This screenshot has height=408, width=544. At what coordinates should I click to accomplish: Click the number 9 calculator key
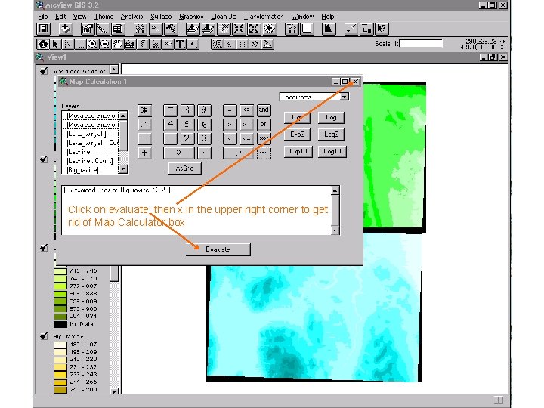(204, 110)
